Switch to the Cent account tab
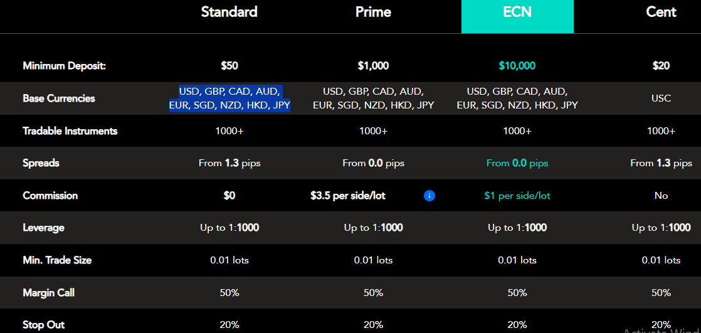The width and height of the screenshot is (701, 333). [661, 12]
